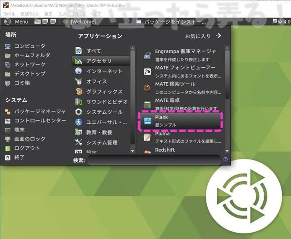Open the 表示 menu of VirtualBox
Image resolution: width=291 pixels, height=239 pixels.
point(49,14)
